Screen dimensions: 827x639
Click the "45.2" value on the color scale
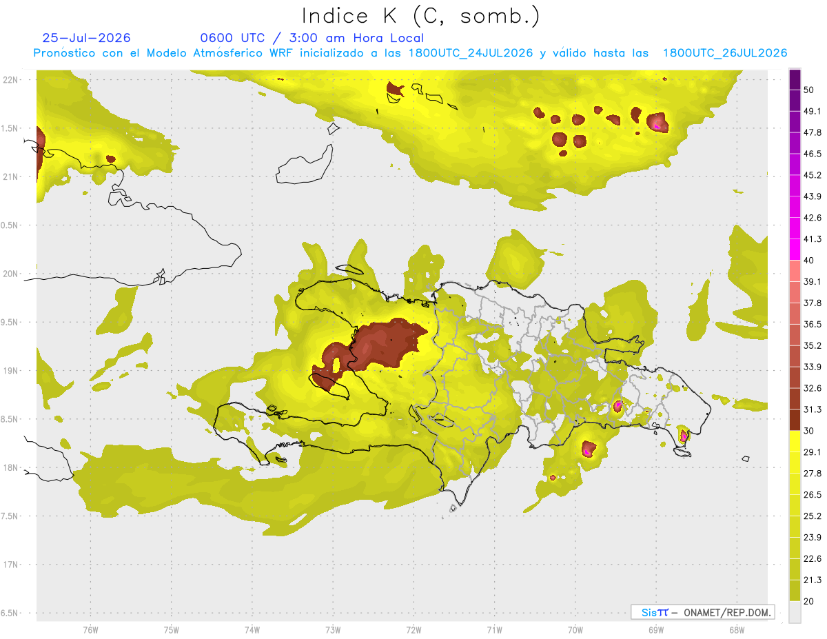pyautogui.click(x=813, y=175)
